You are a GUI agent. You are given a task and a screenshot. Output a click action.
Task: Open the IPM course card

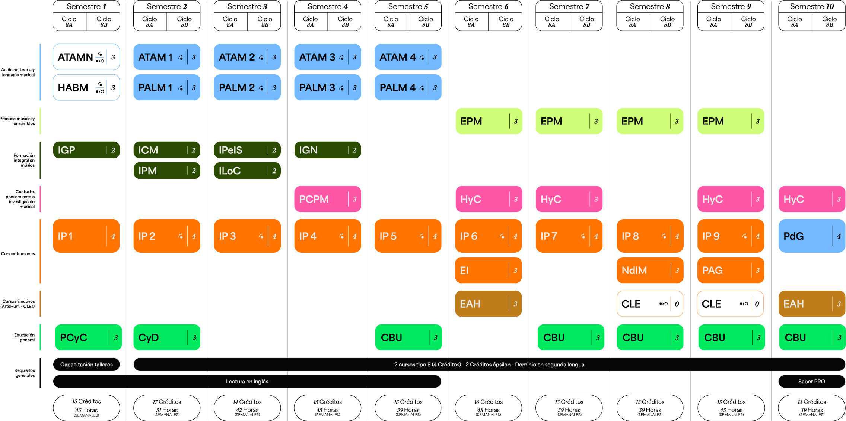[x=167, y=171]
